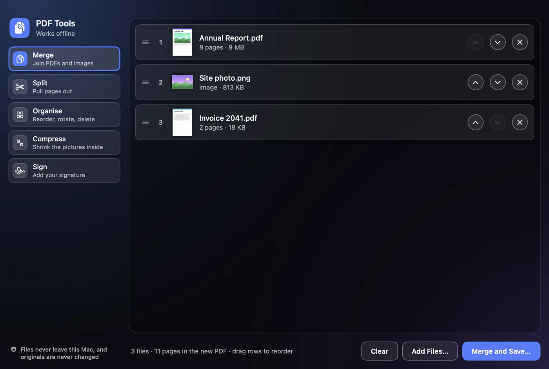Click the Invoice 2041.pdf page thumbnail
Viewport: 549px width, 369px height.
(x=182, y=122)
